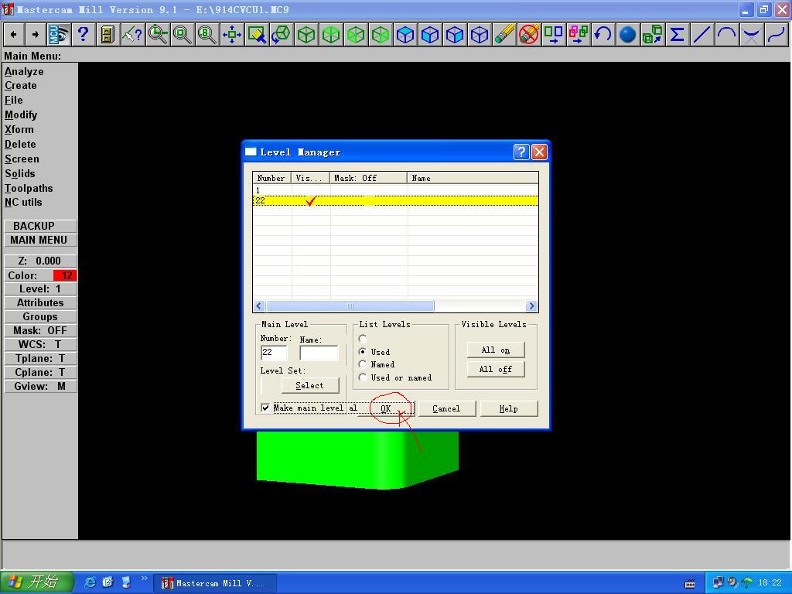
Task: Click the Sigma toolbar icon
Action: [677, 35]
